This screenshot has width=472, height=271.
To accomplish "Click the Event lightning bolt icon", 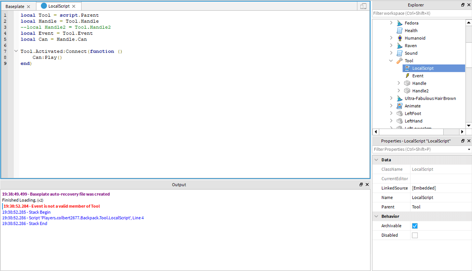I will point(407,76).
